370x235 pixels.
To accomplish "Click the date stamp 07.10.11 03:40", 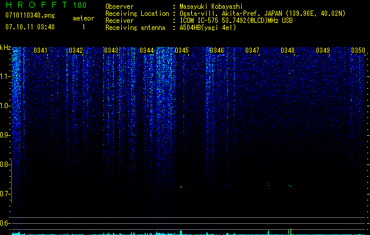I will [30, 27].
